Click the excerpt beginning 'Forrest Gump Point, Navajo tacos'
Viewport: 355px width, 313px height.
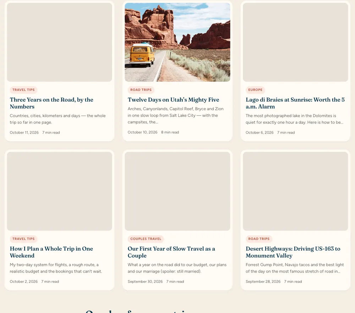[x=295, y=268]
